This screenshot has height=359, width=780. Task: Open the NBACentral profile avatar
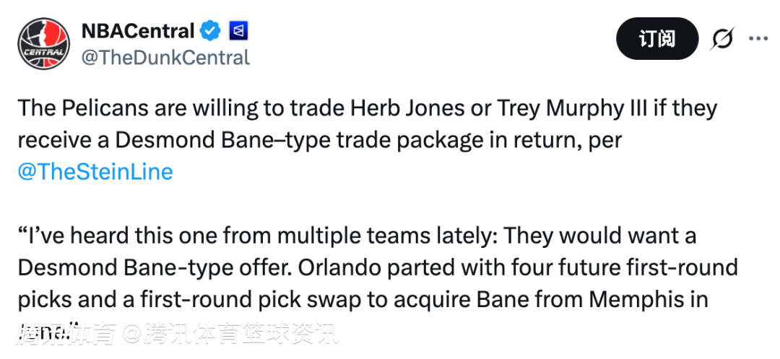pos(43,43)
